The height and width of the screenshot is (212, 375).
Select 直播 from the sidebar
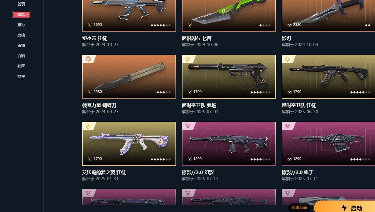[x=21, y=46]
